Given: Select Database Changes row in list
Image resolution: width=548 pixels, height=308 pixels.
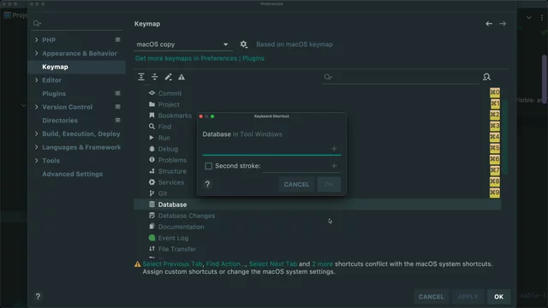Looking at the screenshot, I should click(x=318, y=216).
